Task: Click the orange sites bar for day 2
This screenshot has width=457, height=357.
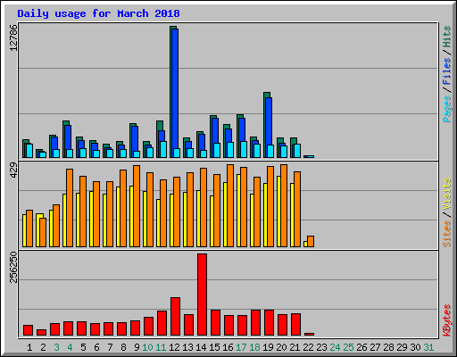Action: 43,232
